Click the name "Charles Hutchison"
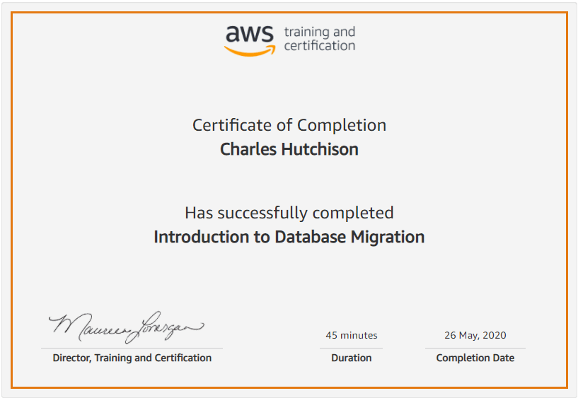The image size is (578, 398). coord(289,149)
